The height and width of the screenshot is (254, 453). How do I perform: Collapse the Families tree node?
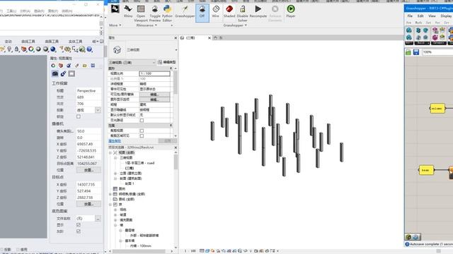pyautogui.click(x=110, y=205)
